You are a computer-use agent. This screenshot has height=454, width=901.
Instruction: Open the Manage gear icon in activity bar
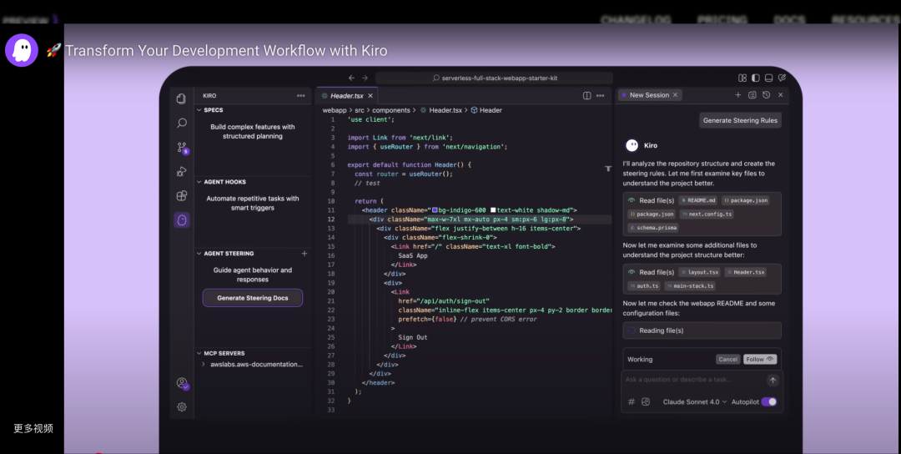click(182, 407)
